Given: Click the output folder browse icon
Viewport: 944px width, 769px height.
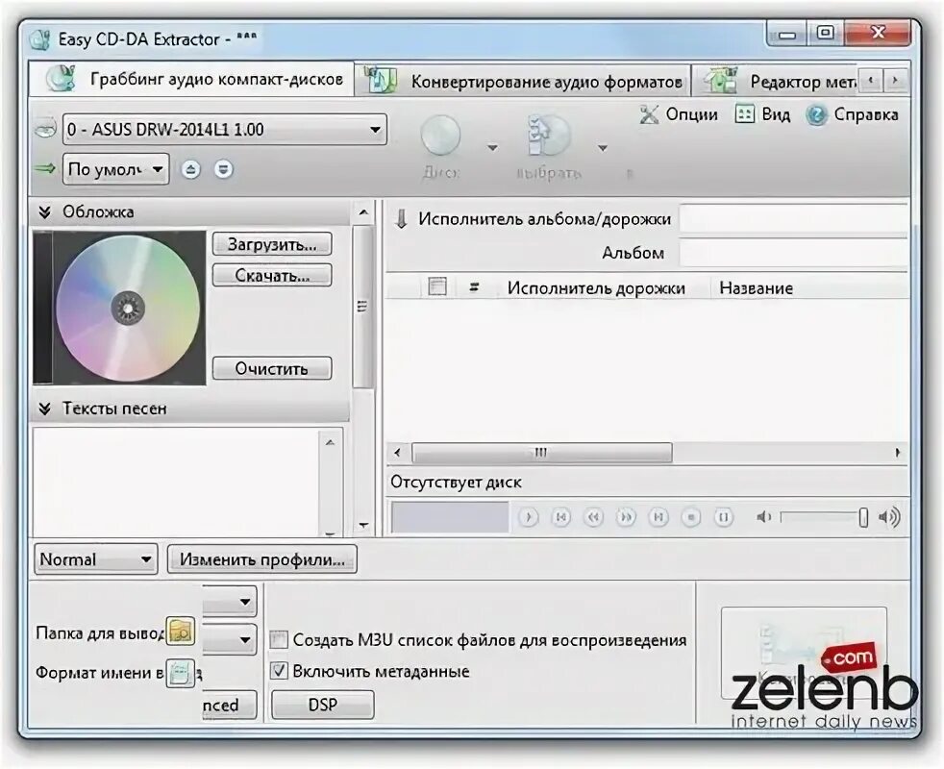Looking at the screenshot, I should (181, 632).
